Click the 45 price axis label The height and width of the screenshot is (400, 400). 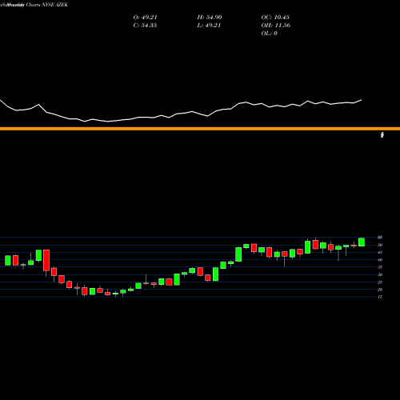[x=380, y=252]
